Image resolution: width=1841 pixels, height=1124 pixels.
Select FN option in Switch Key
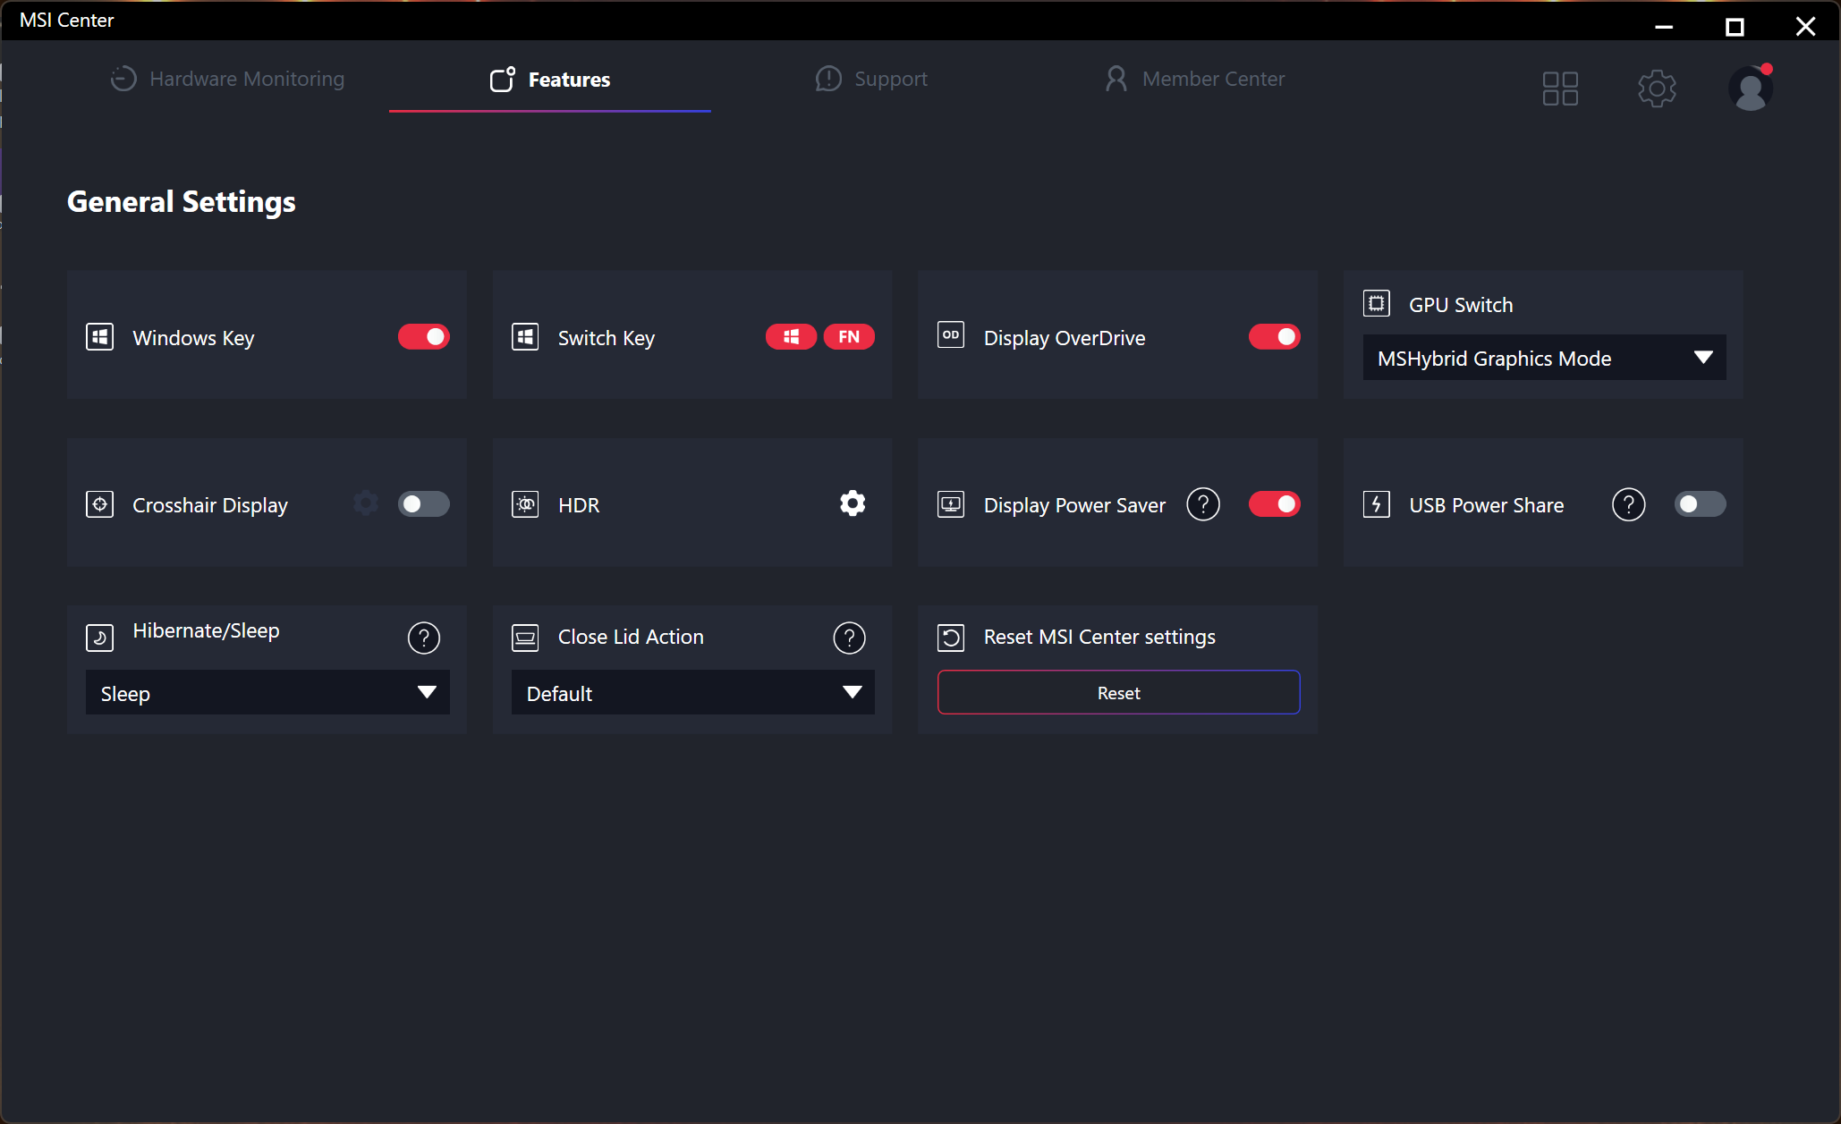pos(849,337)
